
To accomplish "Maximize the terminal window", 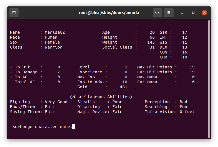I will click(193, 13).
